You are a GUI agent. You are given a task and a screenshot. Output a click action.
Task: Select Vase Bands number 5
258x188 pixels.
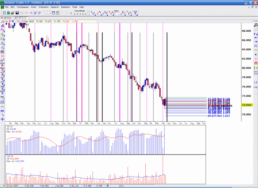point(83,14)
